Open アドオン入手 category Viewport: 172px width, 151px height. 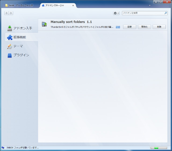tap(21, 28)
